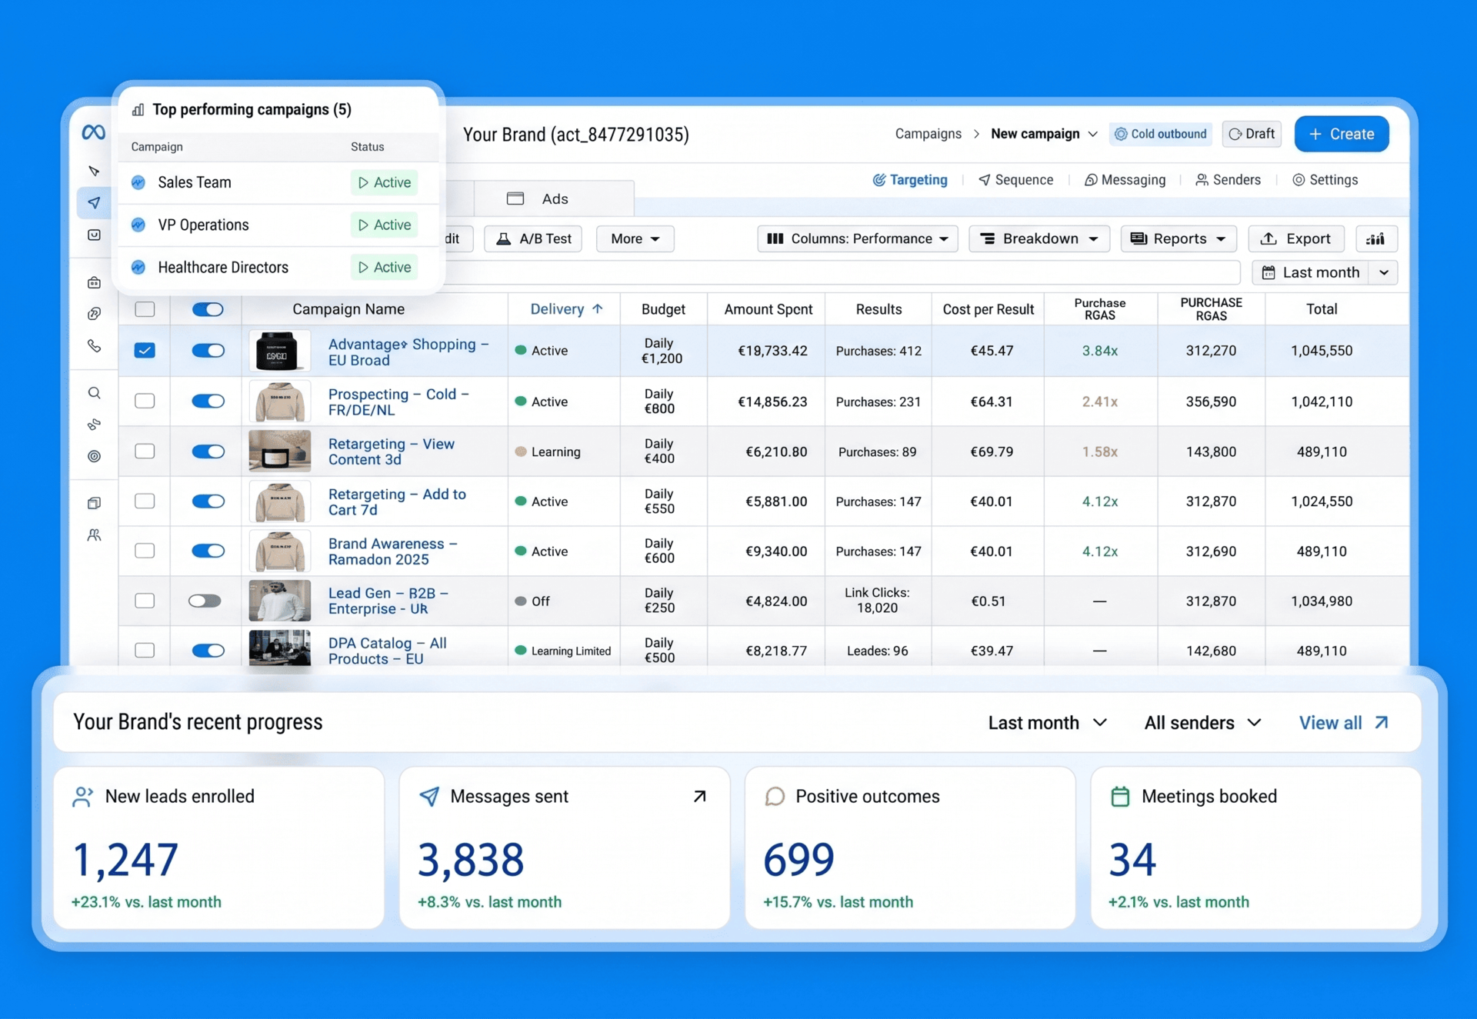This screenshot has width=1477, height=1019.
Task: Click the Cold outbound tag
Action: (1160, 134)
